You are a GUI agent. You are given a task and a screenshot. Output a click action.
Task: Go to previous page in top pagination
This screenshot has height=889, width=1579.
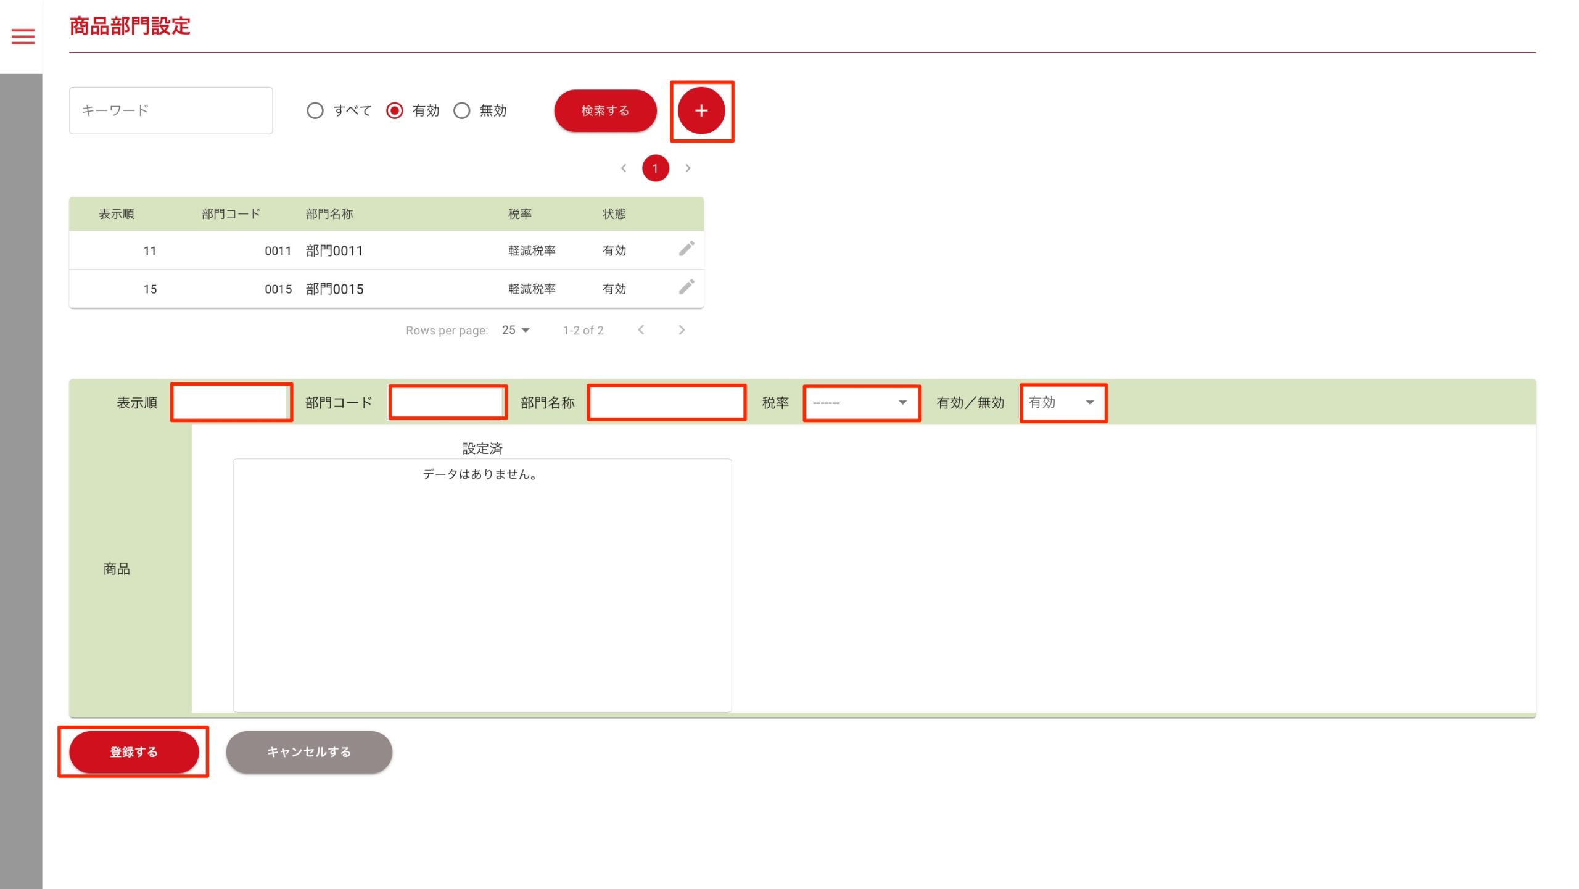point(624,168)
